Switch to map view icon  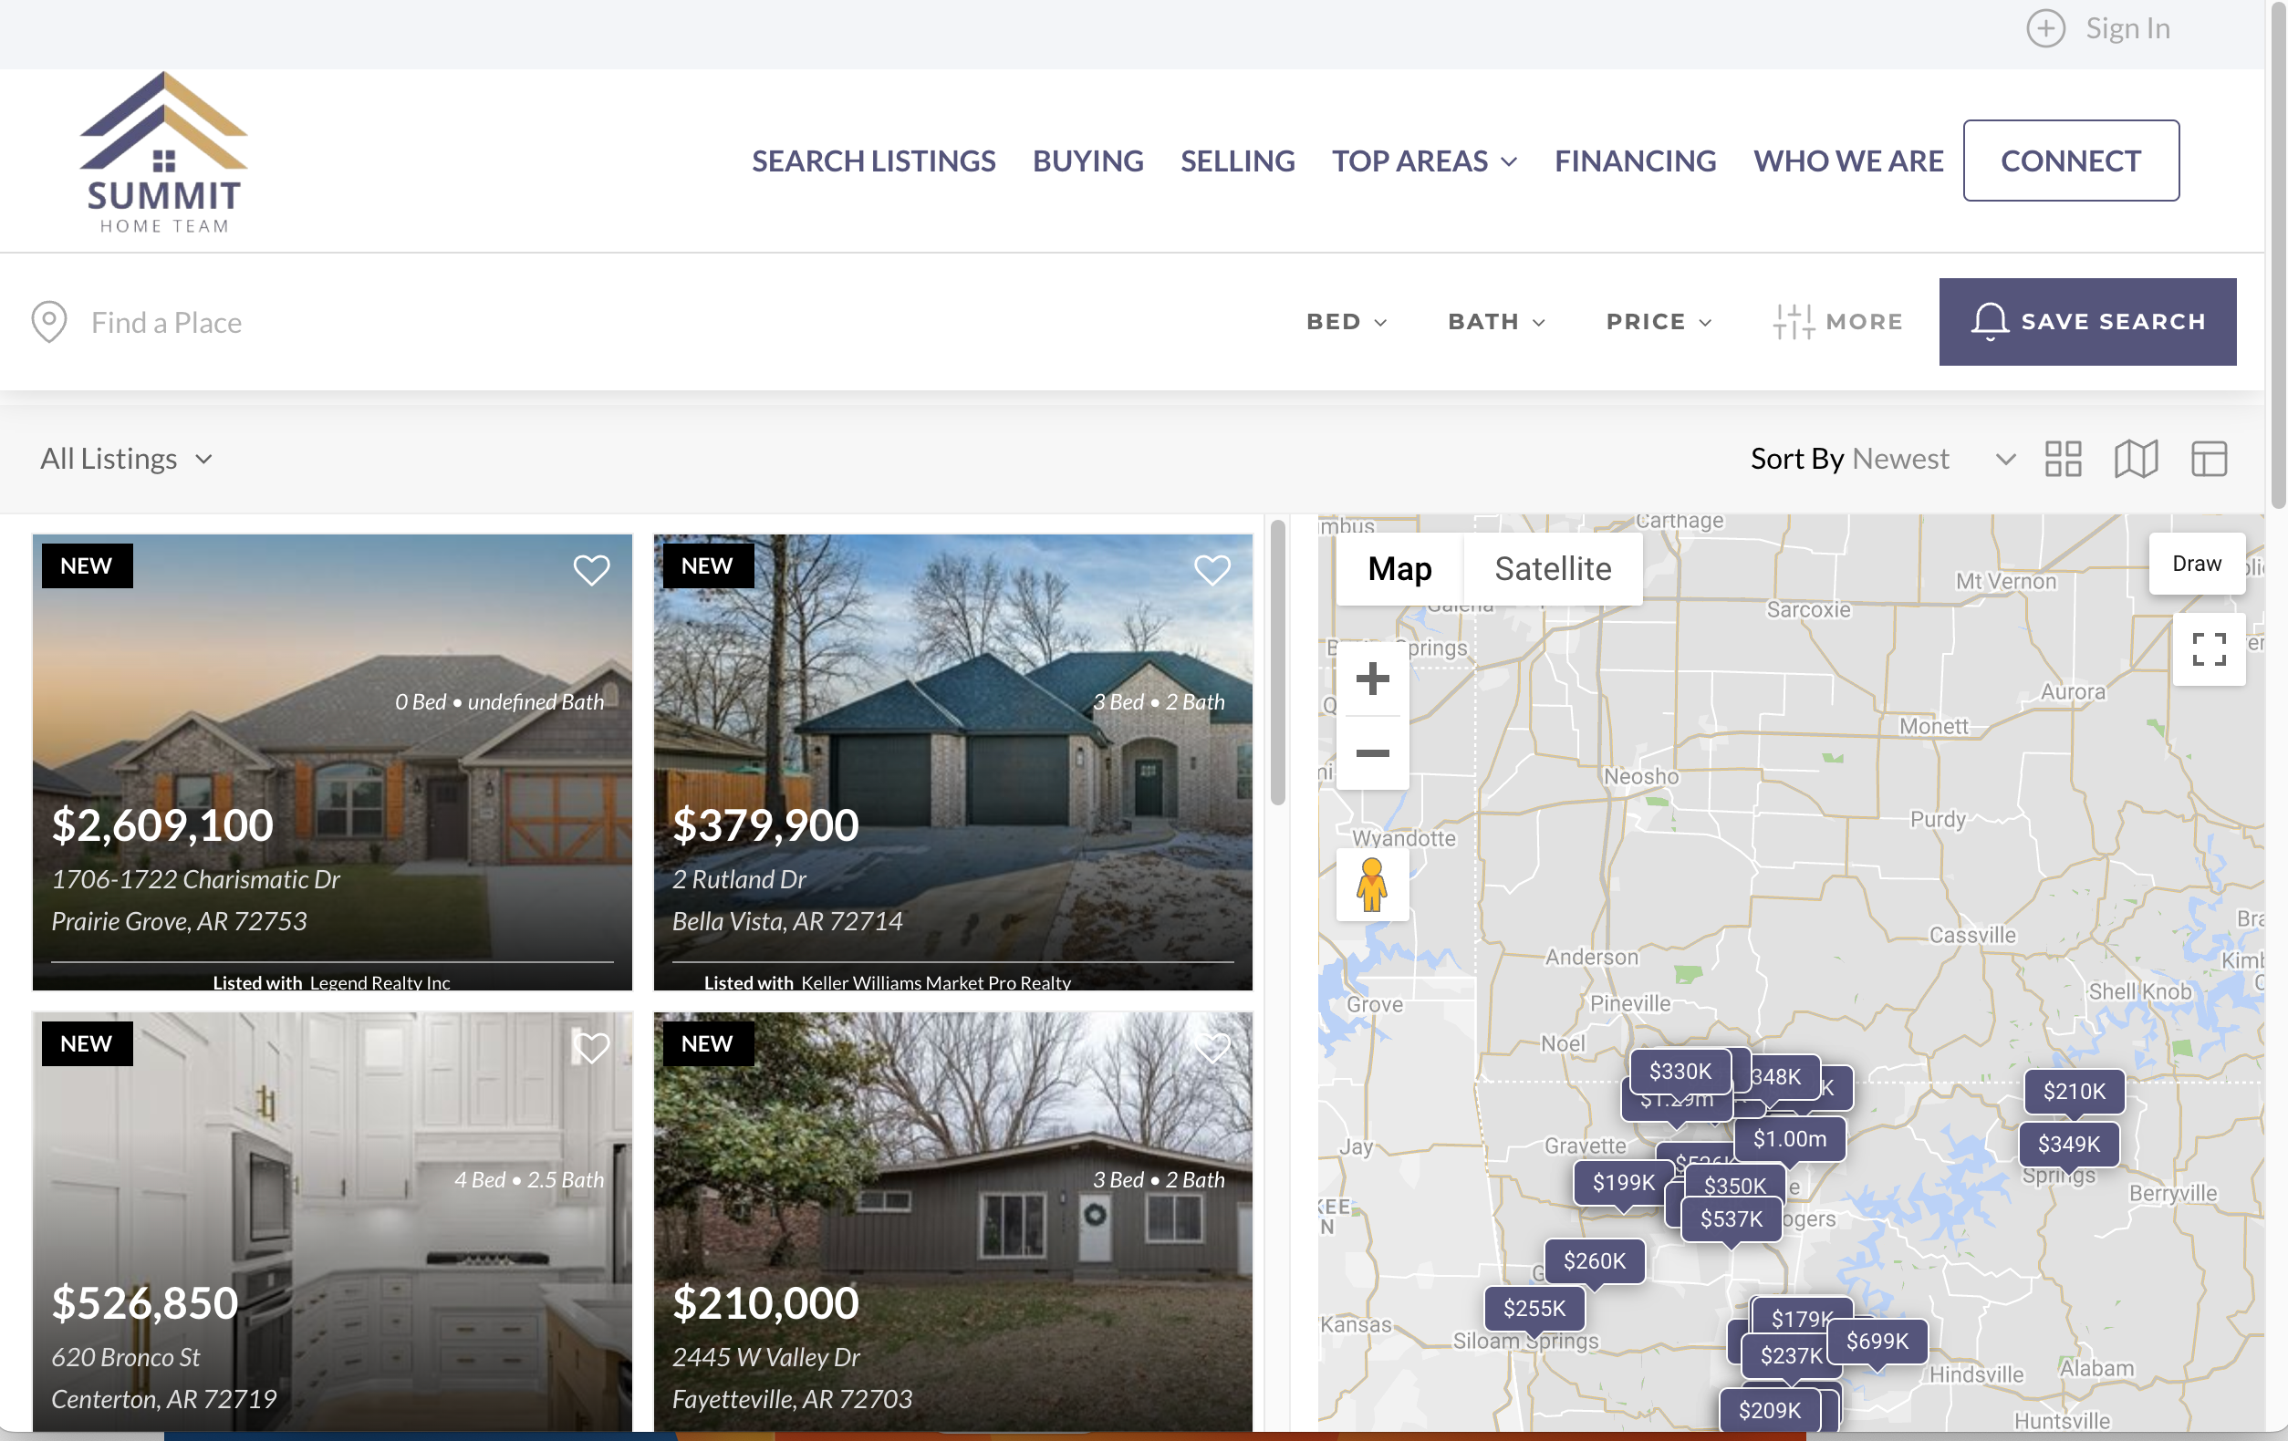(x=2136, y=459)
